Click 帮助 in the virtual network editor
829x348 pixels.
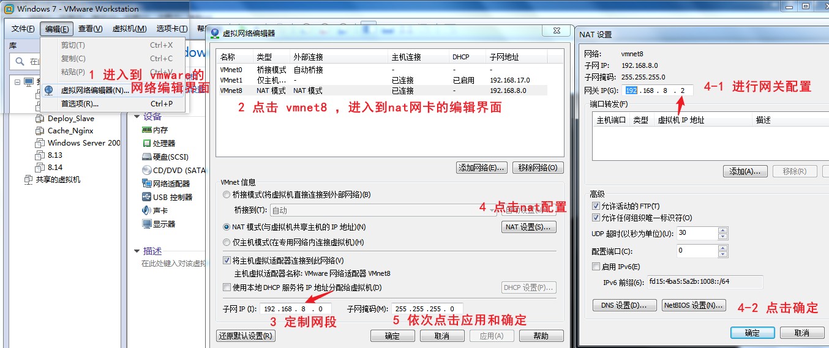(x=541, y=336)
